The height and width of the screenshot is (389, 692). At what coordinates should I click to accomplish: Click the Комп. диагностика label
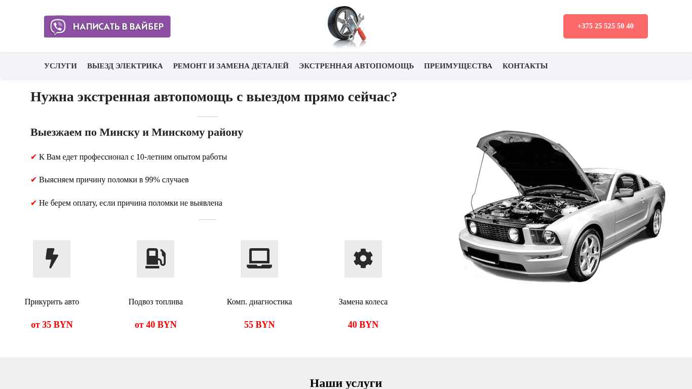coord(259,302)
